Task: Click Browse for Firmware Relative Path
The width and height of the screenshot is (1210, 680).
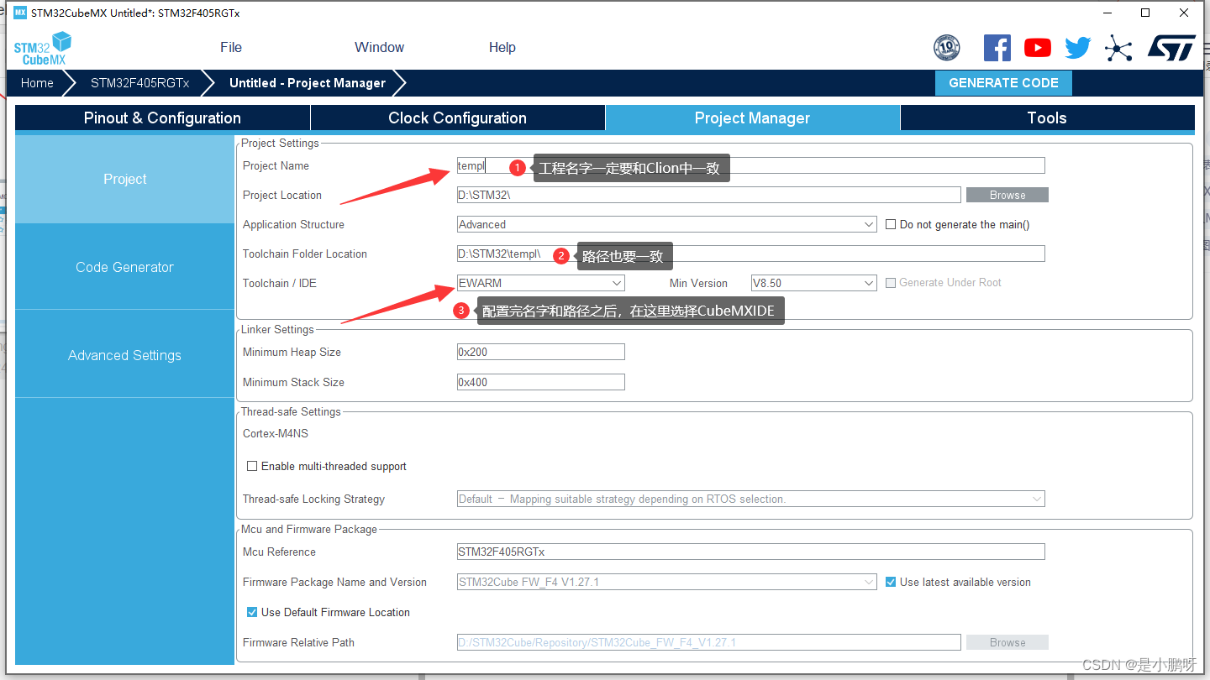Action: click(1007, 642)
